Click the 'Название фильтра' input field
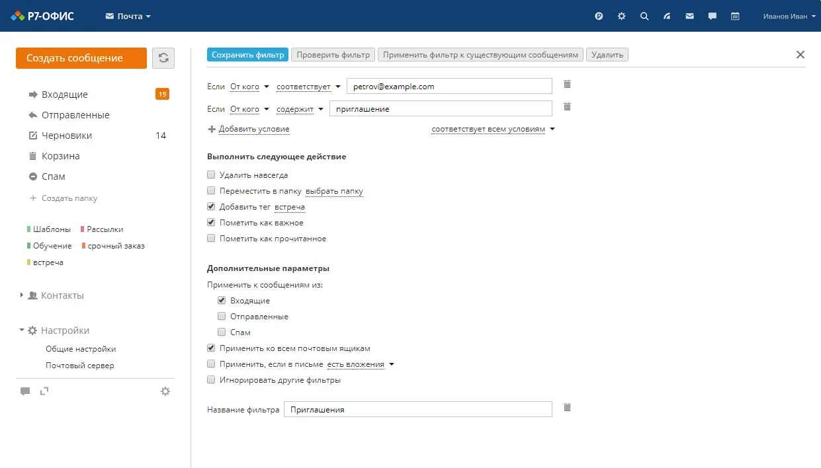This screenshot has width=821, height=468. click(417, 410)
